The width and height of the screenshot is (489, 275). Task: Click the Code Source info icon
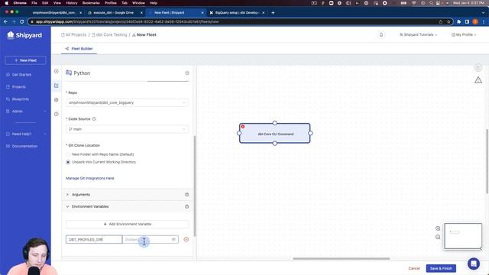coord(94,119)
